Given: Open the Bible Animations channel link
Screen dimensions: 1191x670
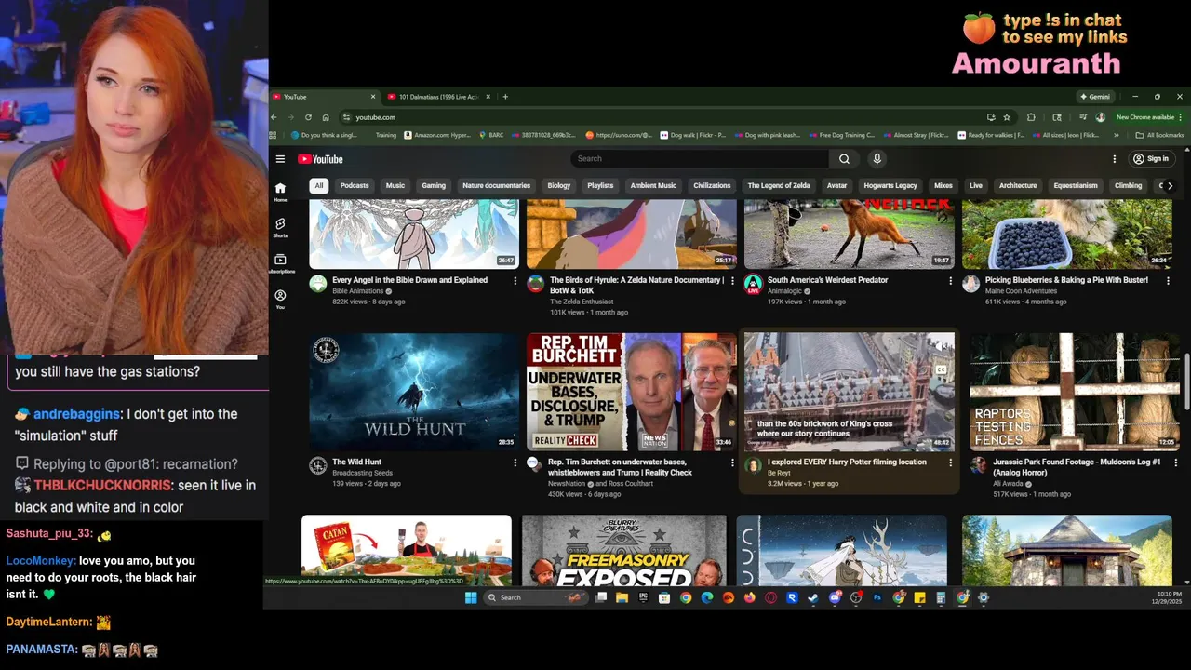Looking at the screenshot, I should [x=358, y=291].
